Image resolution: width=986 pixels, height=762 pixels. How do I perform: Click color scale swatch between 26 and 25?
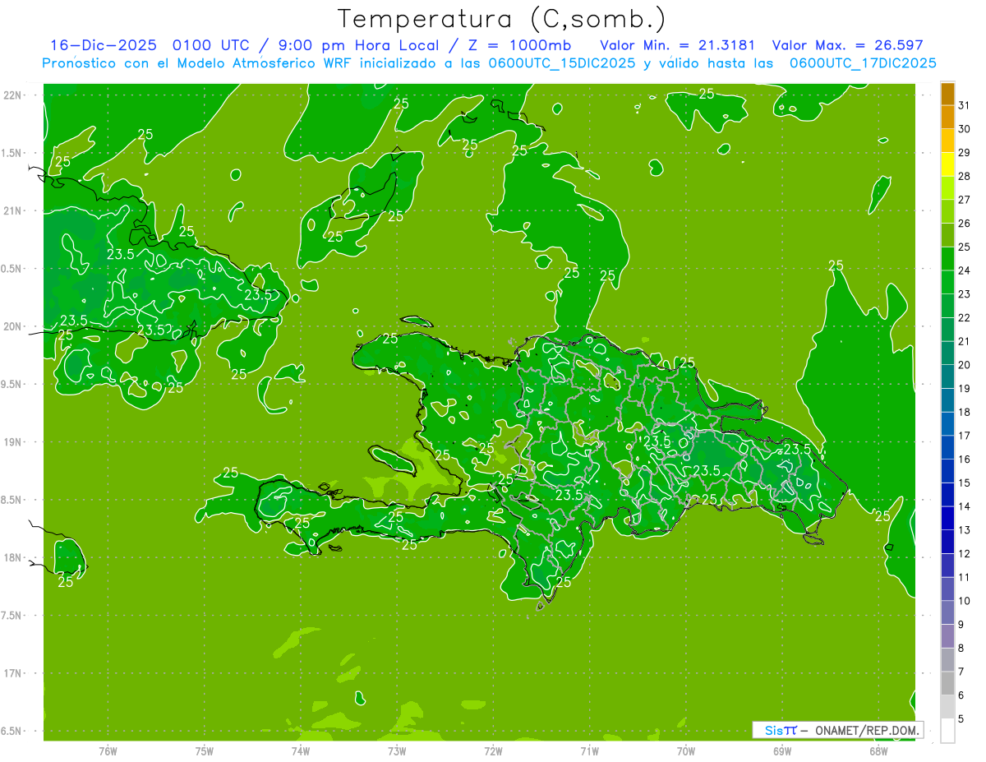947,235
